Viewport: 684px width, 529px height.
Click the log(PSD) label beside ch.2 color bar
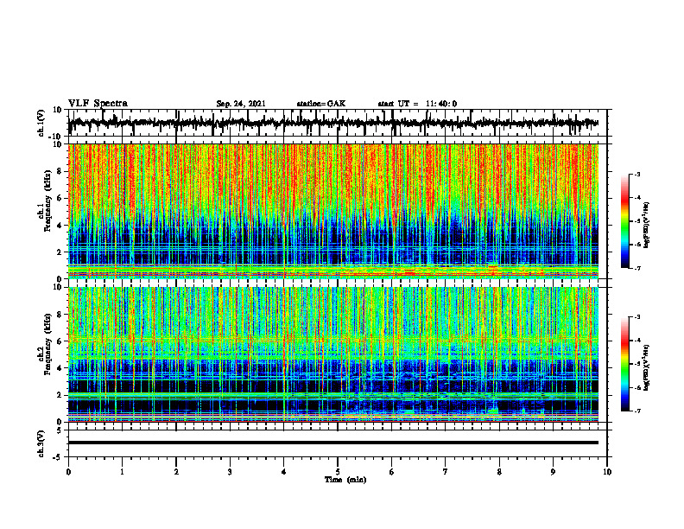648,367
